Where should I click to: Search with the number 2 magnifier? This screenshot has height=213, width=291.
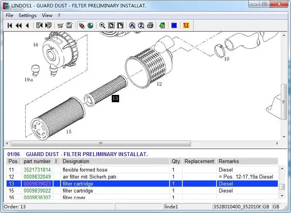pos(141,26)
